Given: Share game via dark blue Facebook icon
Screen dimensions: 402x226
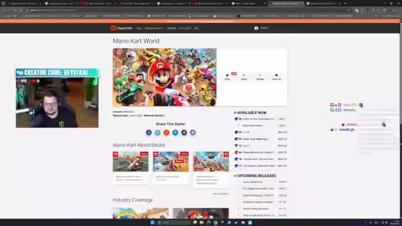Looking at the screenshot, I should [149, 132].
